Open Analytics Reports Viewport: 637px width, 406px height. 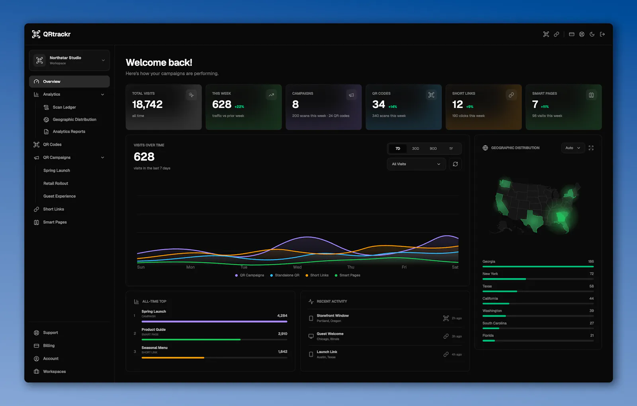click(69, 131)
